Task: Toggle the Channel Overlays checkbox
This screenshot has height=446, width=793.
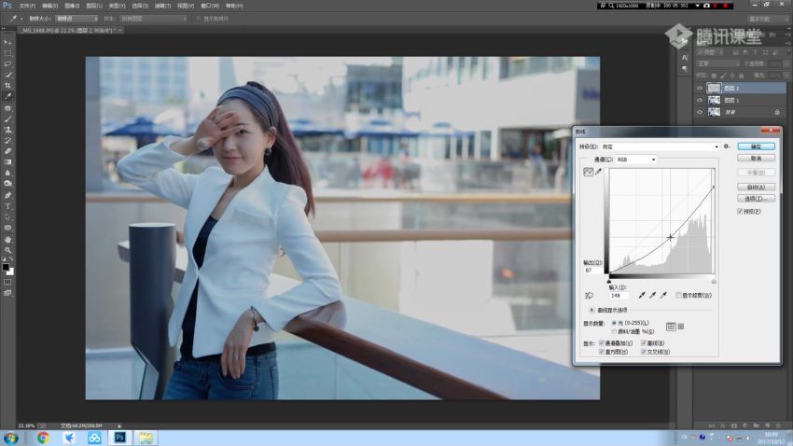Action: 602,342
